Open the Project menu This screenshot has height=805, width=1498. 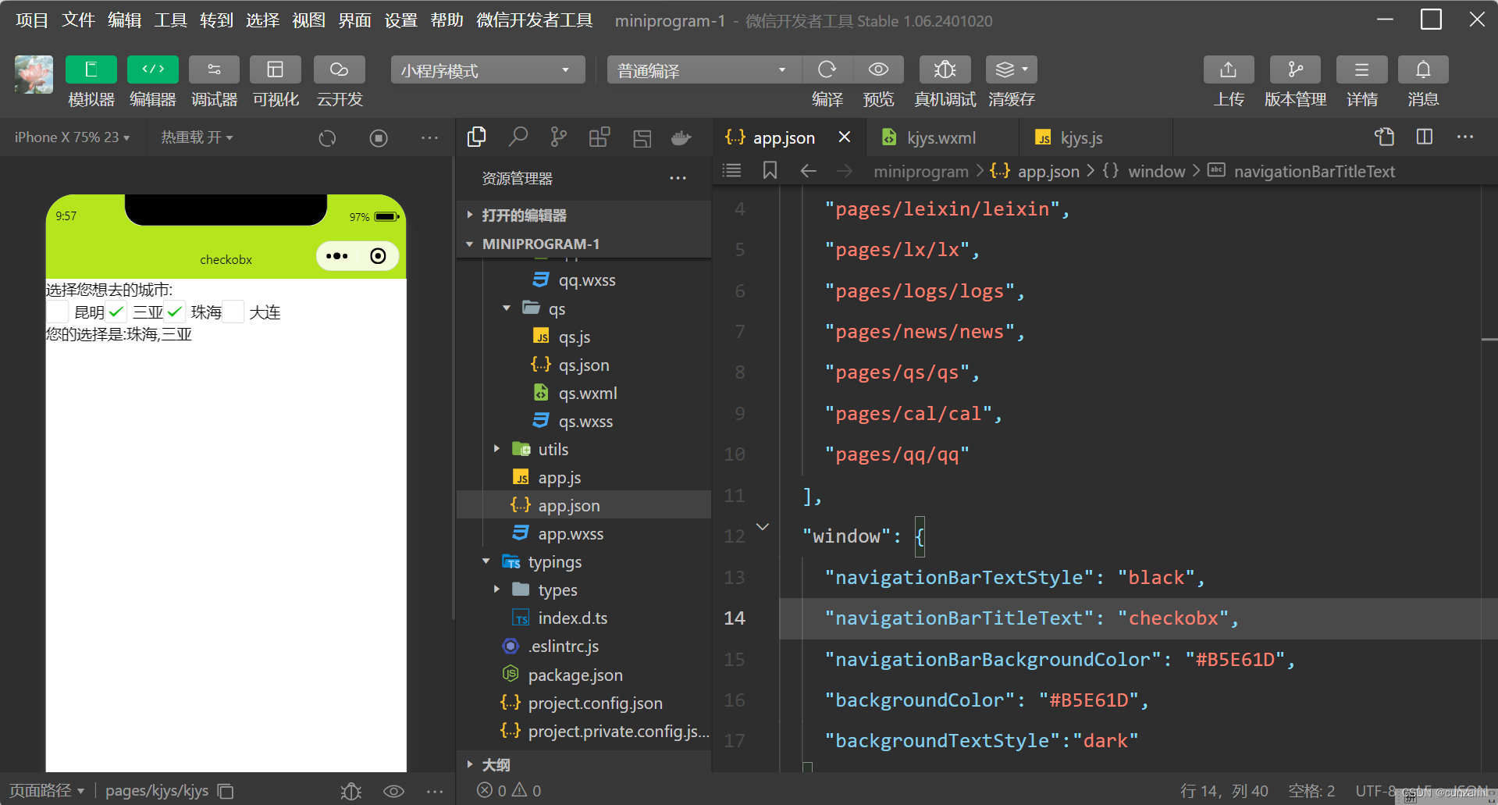pyautogui.click(x=32, y=20)
